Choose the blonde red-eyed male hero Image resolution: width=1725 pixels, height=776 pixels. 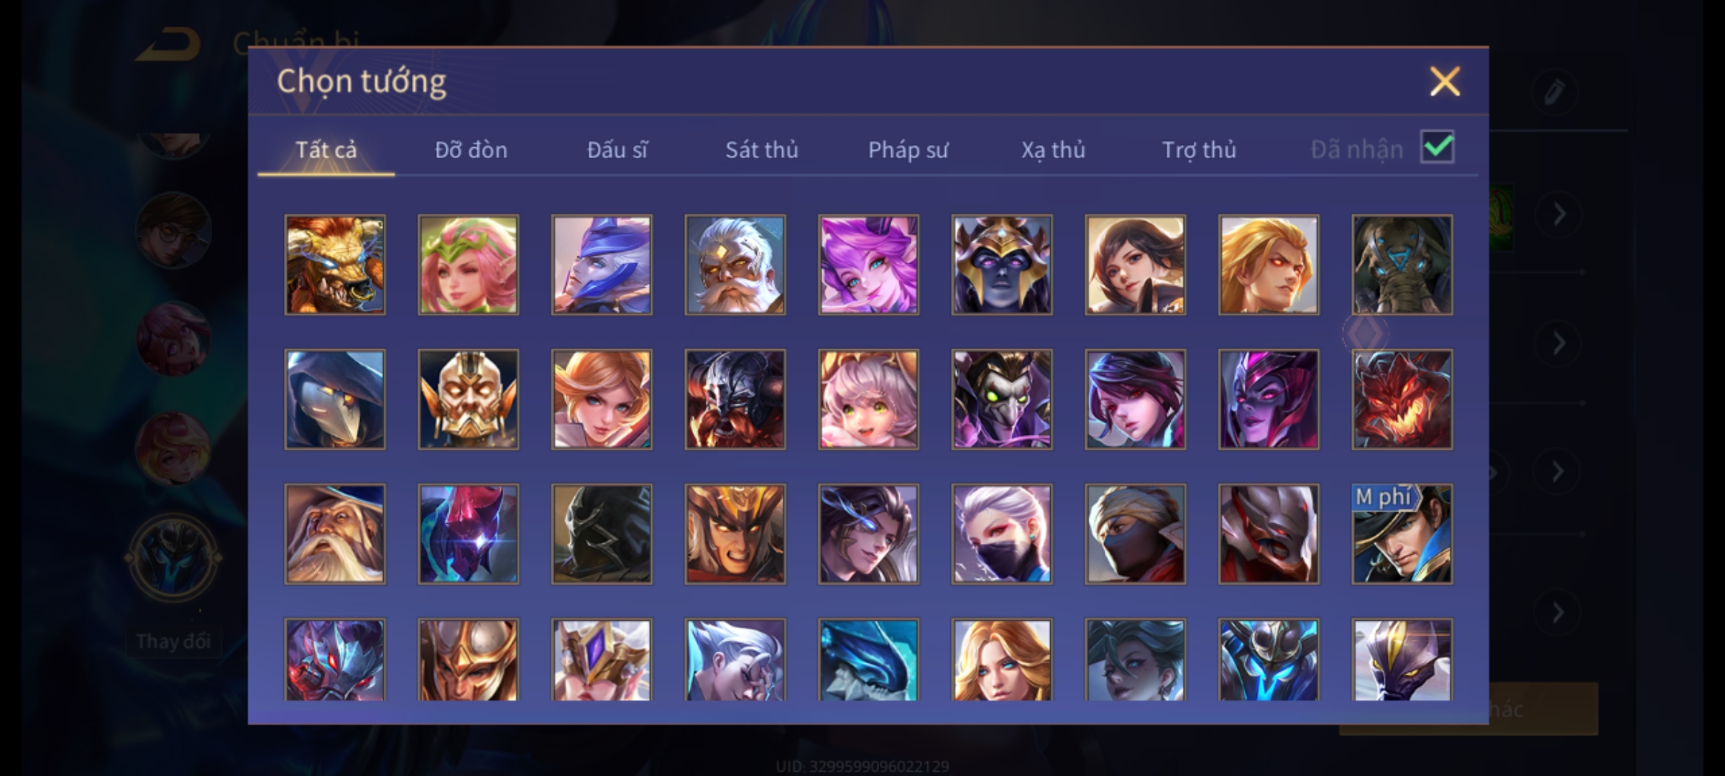point(1269,264)
